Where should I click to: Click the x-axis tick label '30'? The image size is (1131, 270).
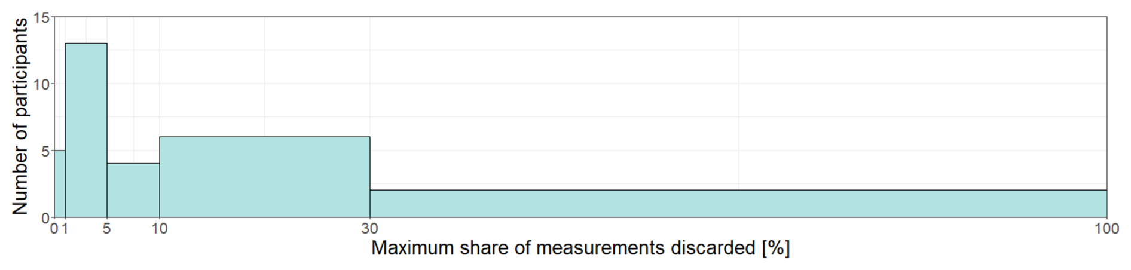click(370, 229)
